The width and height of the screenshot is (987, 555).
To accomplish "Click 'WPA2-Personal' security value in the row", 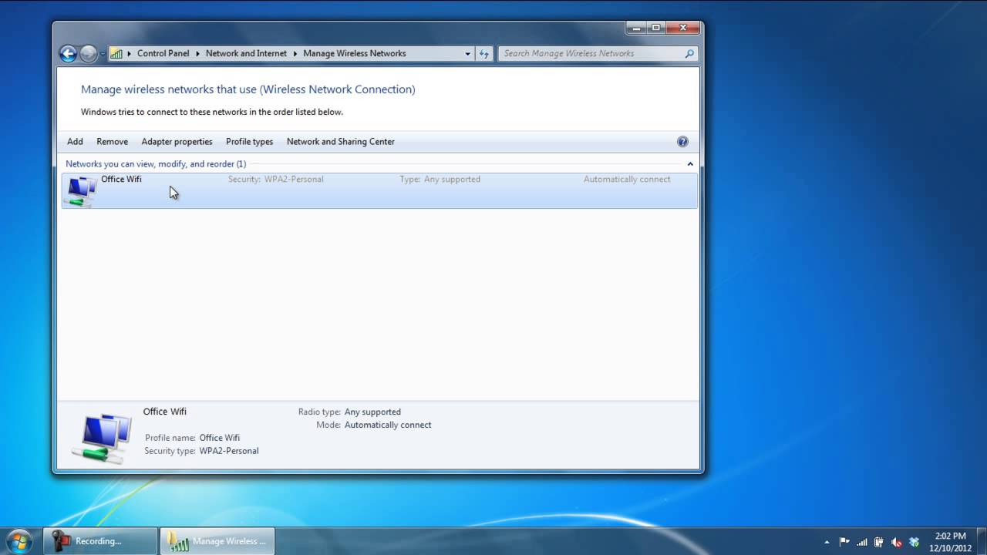I will tap(294, 180).
